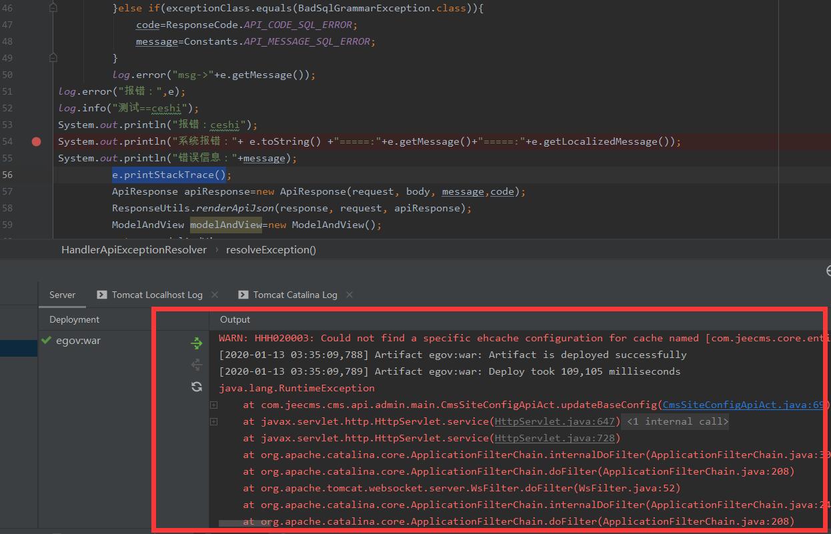This screenshot has height=534, width=831.
Task: Toggle the fold marker at line 49
Action: click(53, 58)
